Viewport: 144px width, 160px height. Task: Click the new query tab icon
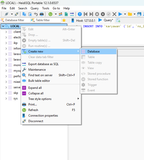[x=118, y=20]
